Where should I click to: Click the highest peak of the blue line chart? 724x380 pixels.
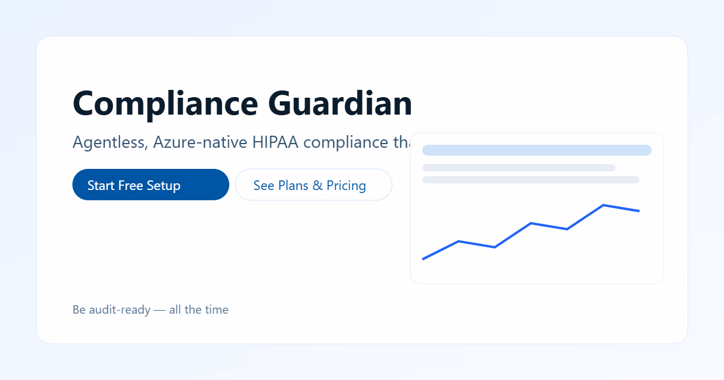pyautogui.click(x=603, y=205)
